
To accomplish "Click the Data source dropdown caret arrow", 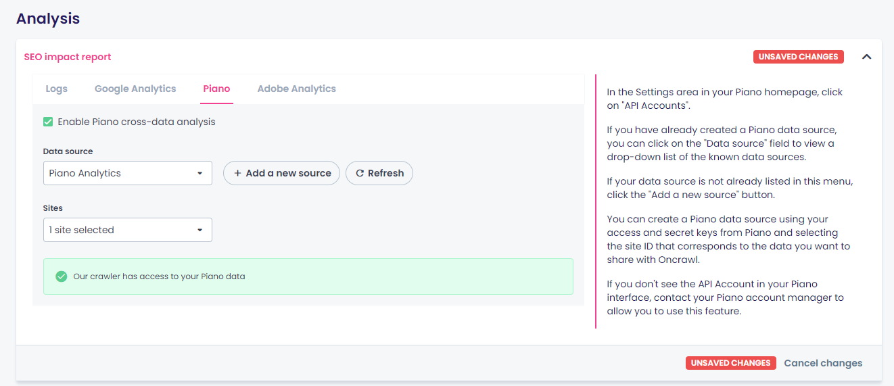I will (x=200, y=173).
